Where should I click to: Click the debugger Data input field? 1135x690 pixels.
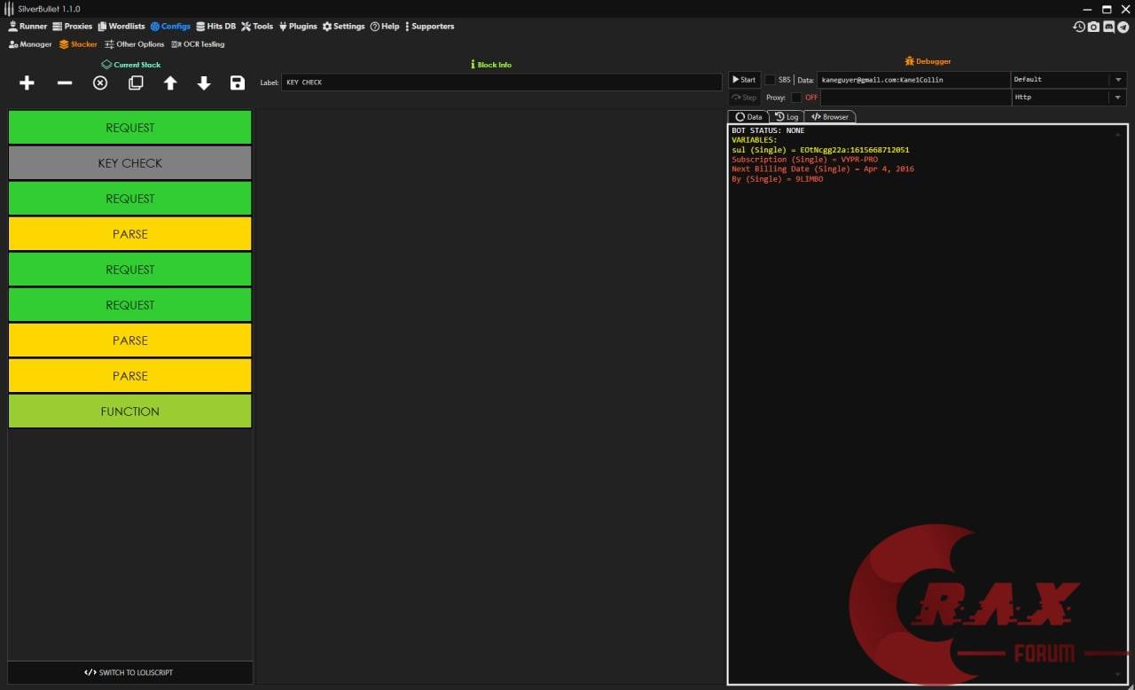pos(913,80)
